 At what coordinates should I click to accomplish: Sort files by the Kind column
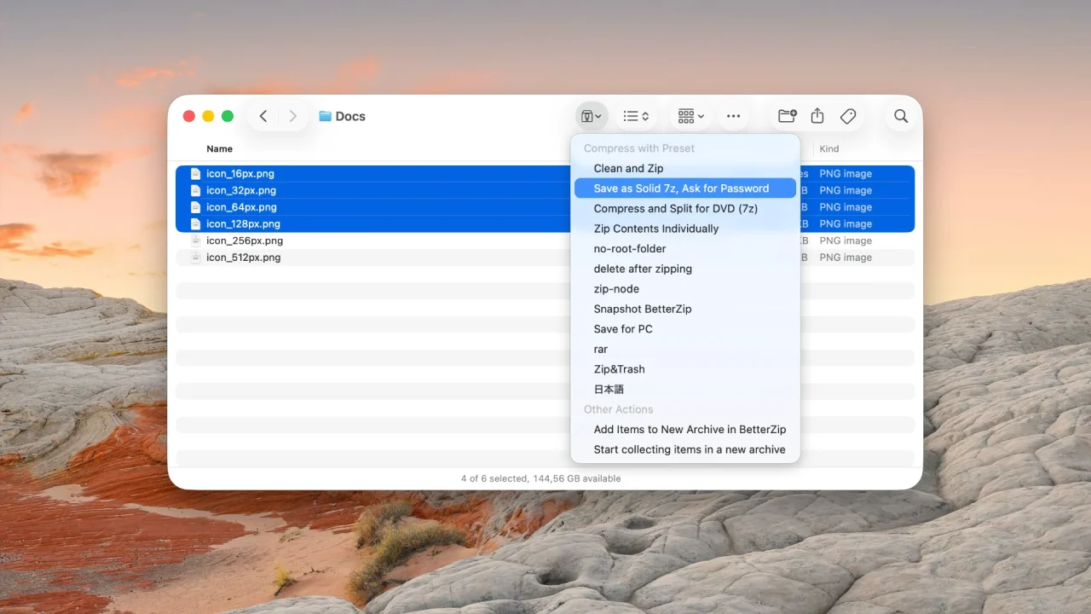829,148
